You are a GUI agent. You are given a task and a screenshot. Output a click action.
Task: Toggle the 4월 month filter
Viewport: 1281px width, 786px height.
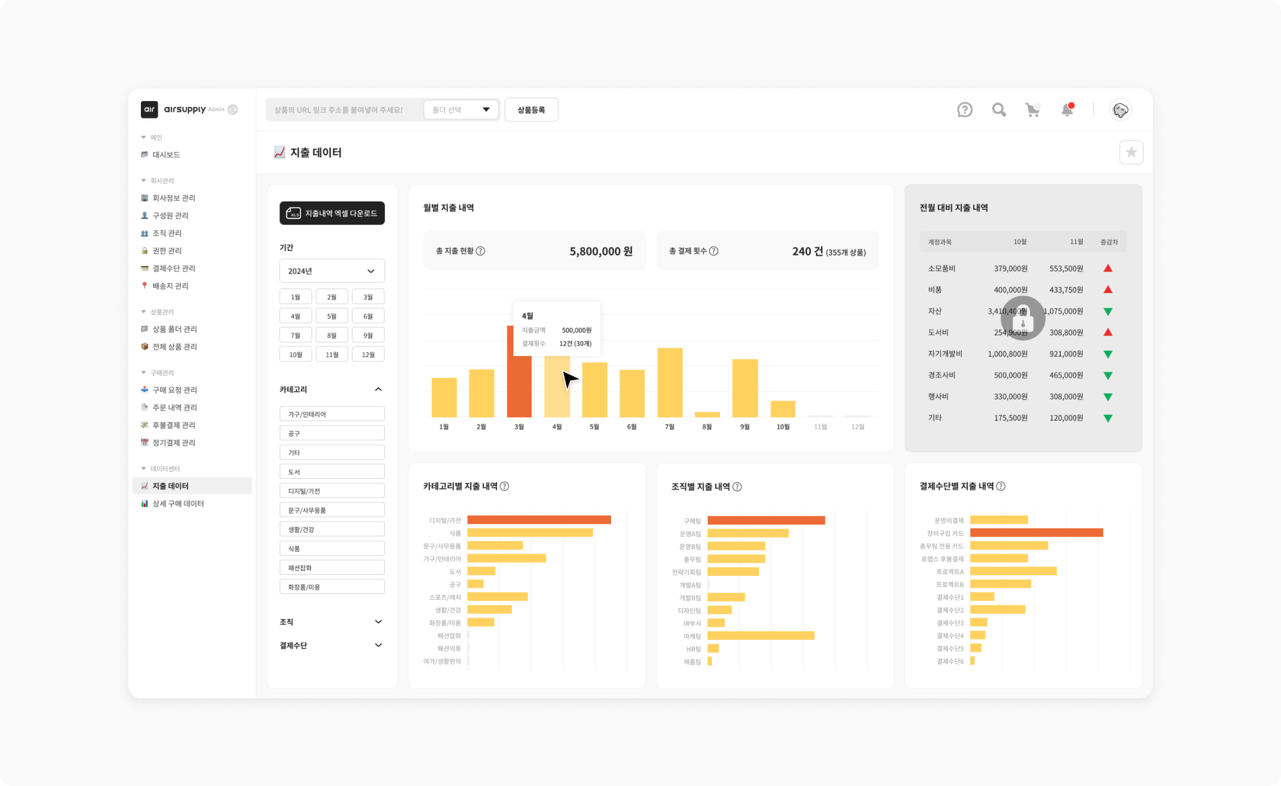pyautogui.click(x=295, y=316)
